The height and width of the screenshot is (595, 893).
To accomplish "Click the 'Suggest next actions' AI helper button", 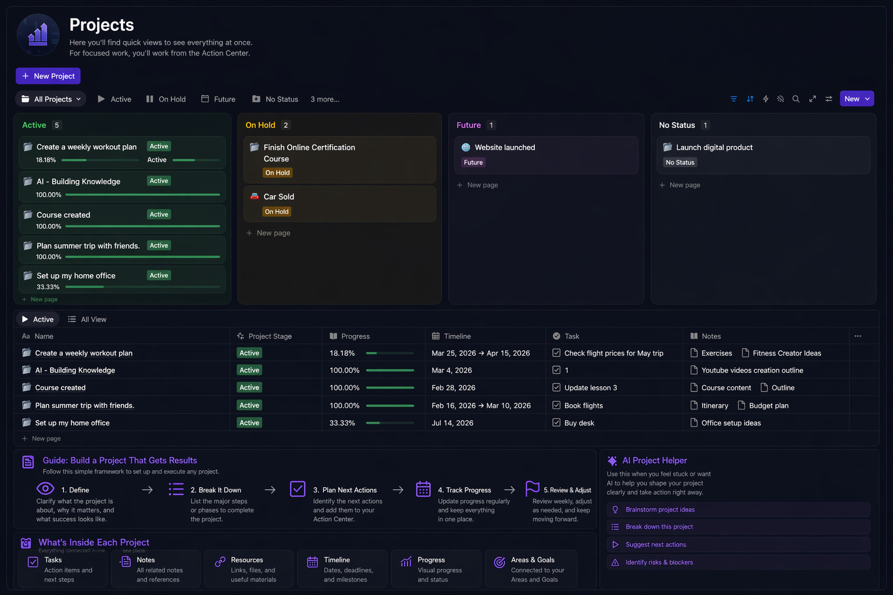I will point(655,544).
